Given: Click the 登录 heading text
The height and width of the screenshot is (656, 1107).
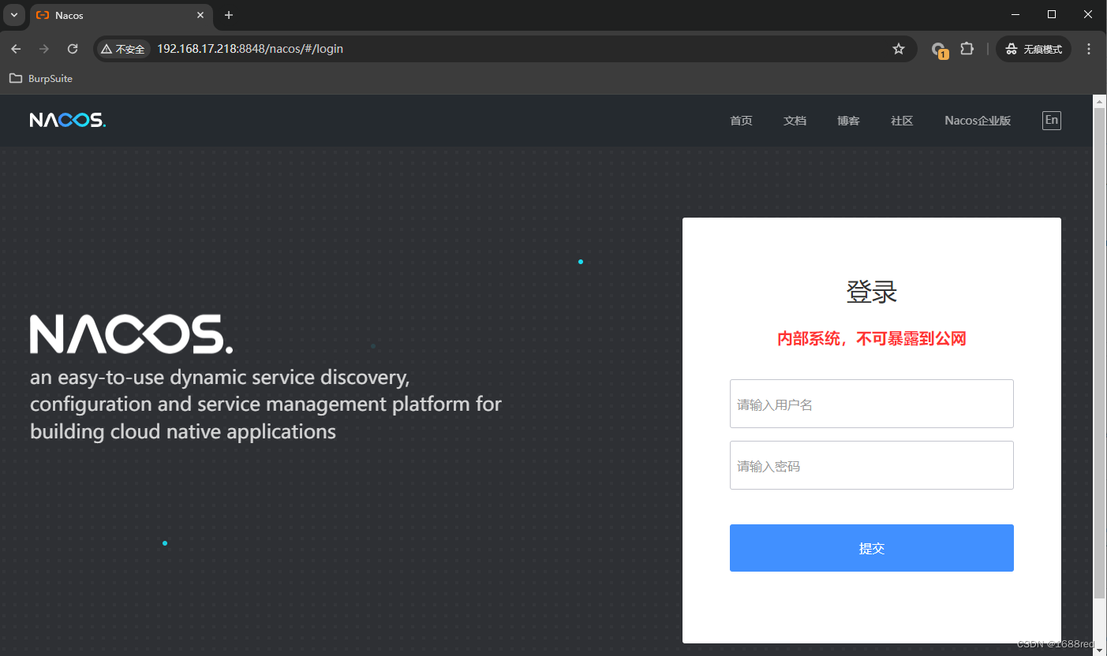Looking at the screenshot, I should [x=872, y=292].
